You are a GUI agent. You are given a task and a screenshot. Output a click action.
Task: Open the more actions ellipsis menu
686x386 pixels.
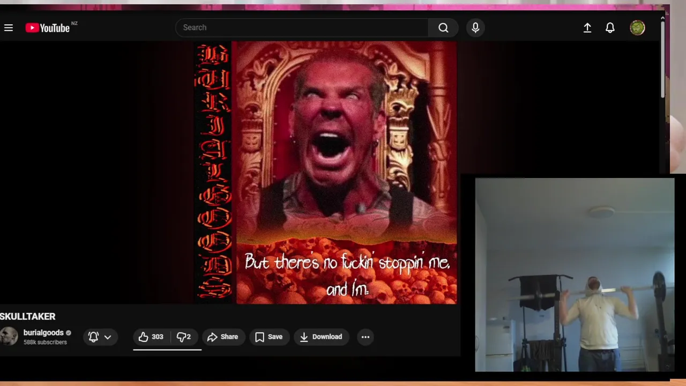pyautogui.click(x=366, y=337)
